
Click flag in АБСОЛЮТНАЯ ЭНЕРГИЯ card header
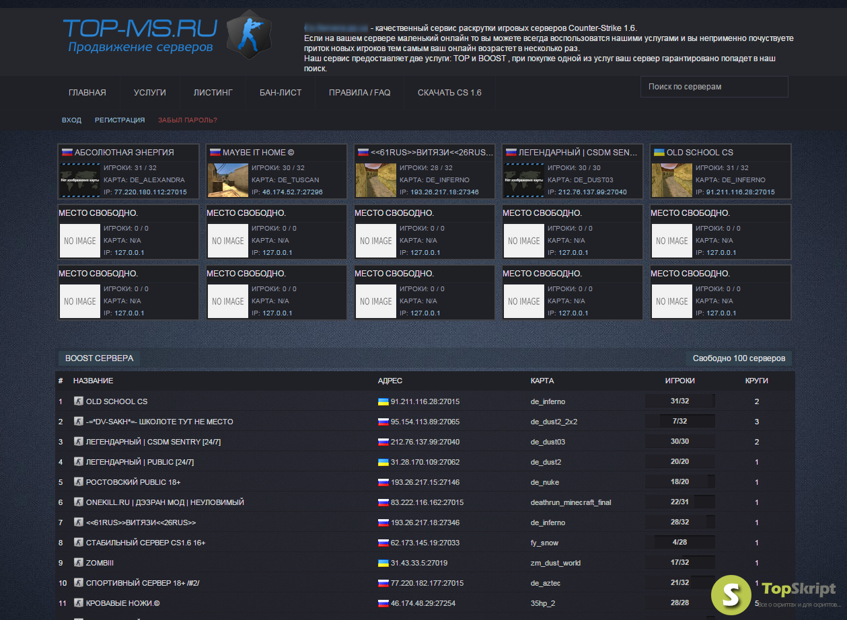pyautogui.click(x=67, y=153)
